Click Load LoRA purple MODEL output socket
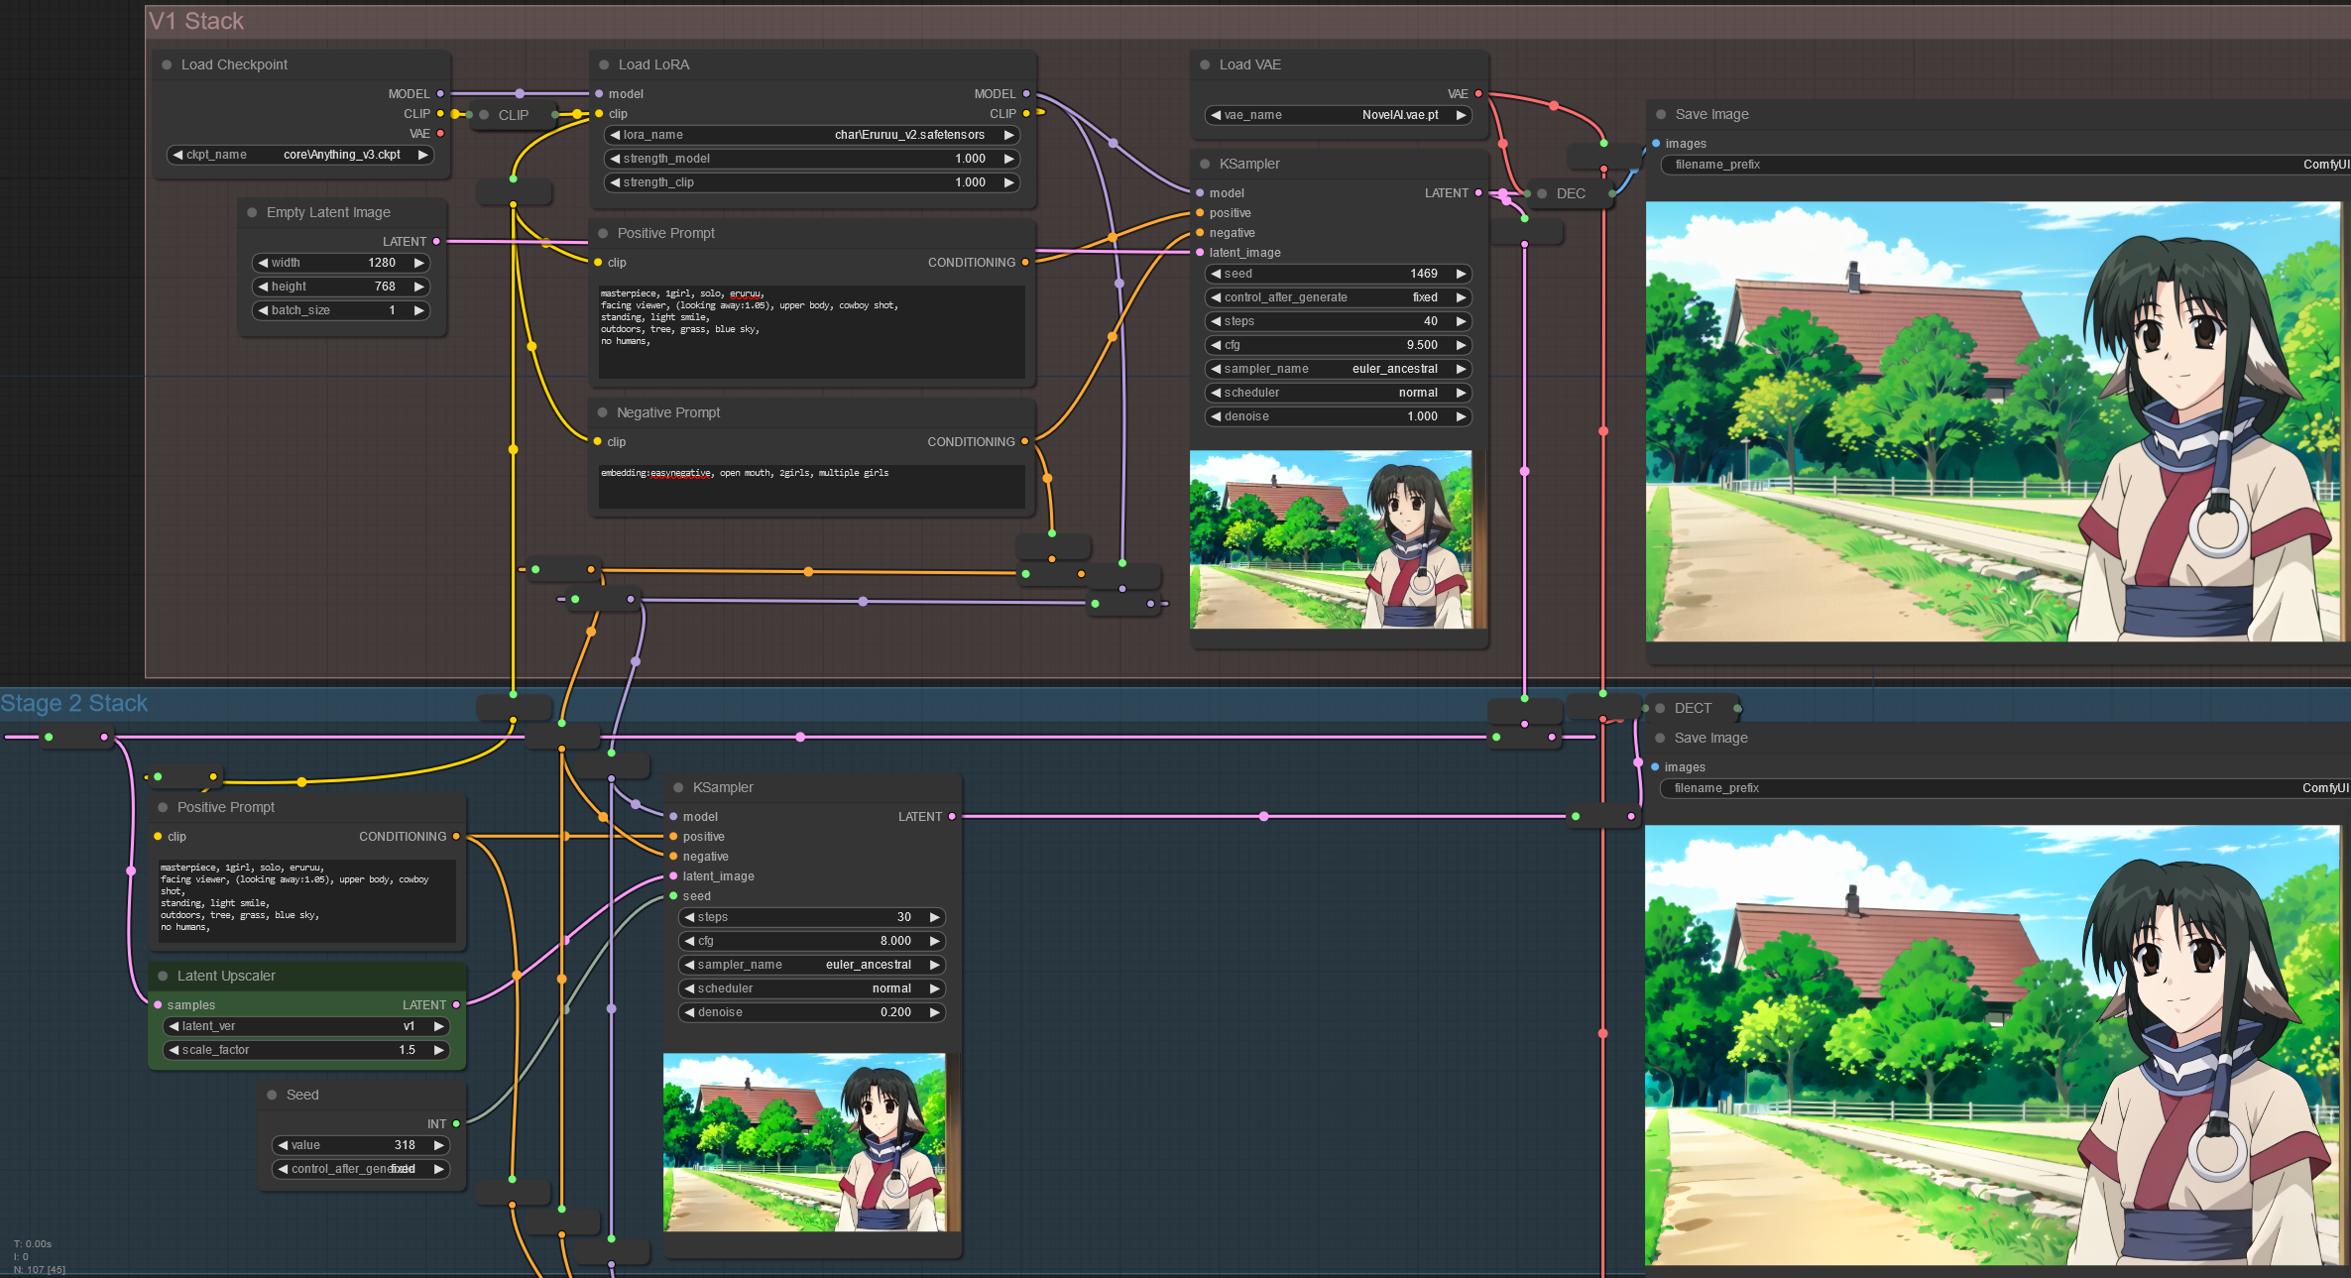Screen dimensions: 2351x1278 coord(1026,93)
